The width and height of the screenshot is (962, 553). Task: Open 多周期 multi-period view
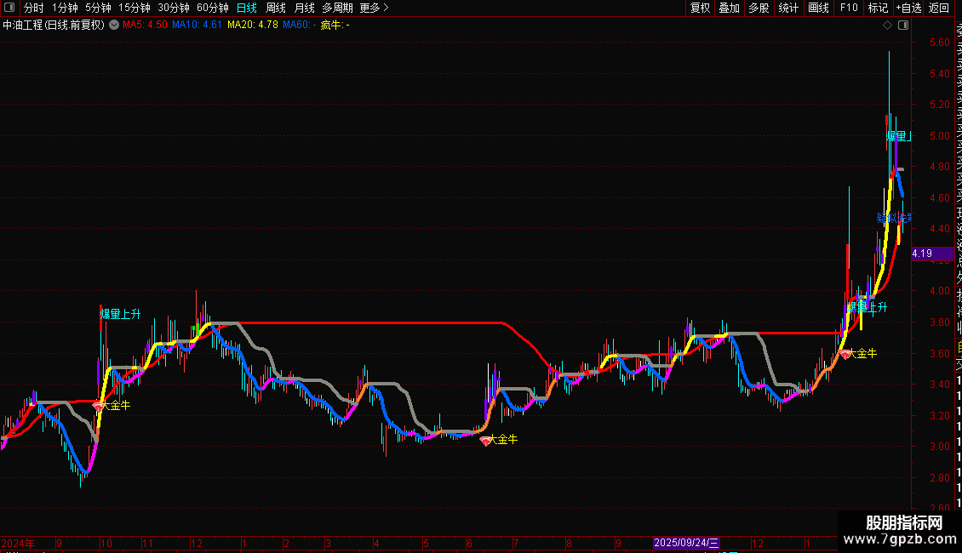[x=337, y=8]
